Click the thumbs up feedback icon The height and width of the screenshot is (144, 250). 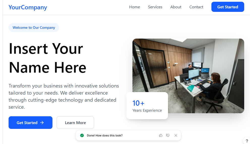(161, 135)
